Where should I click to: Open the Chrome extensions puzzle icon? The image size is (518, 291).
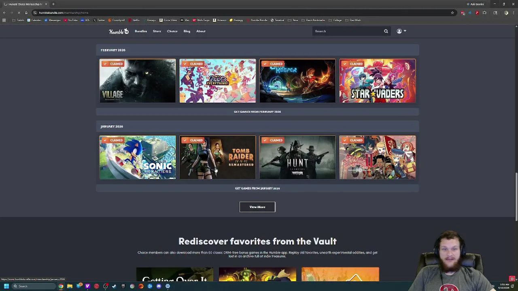[x=484, y=13]
